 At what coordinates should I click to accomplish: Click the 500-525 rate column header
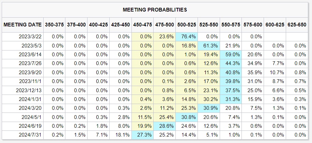(x=187, y=25)
